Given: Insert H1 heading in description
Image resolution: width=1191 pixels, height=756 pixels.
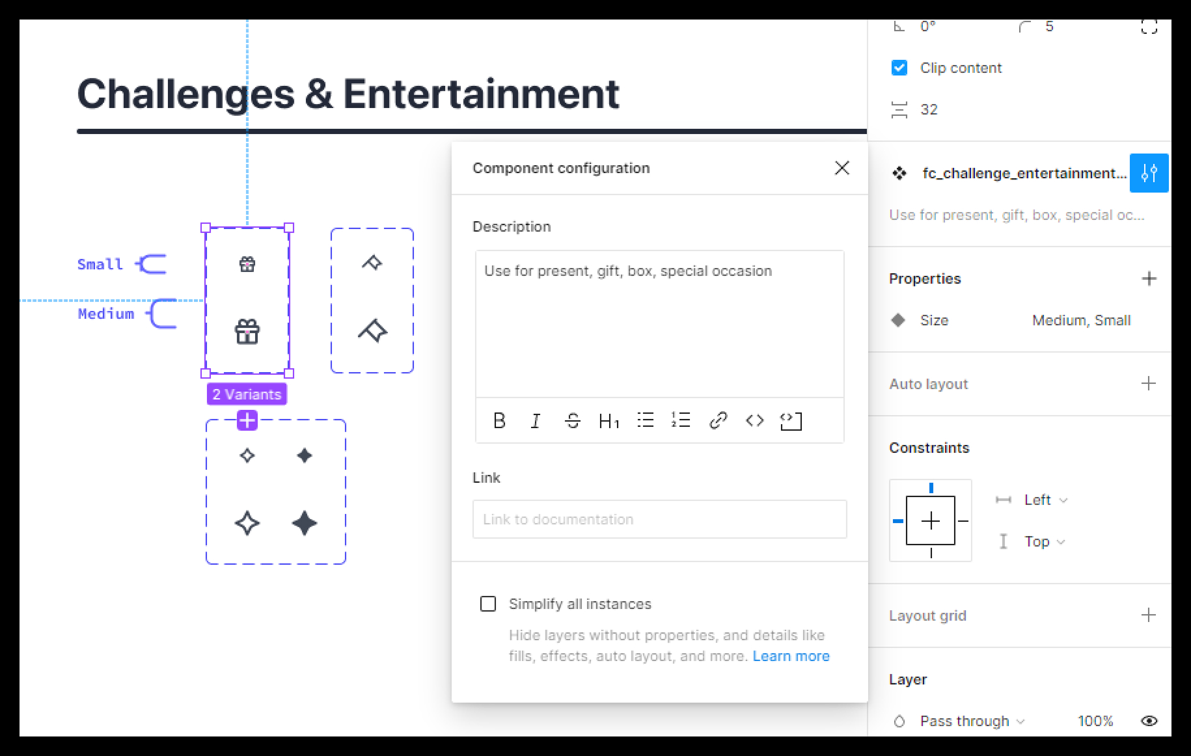Looking at the screenshot, I should (609, 422).
